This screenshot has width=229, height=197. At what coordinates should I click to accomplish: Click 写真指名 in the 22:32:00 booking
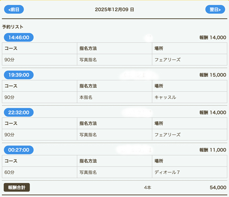coord(88,135)
